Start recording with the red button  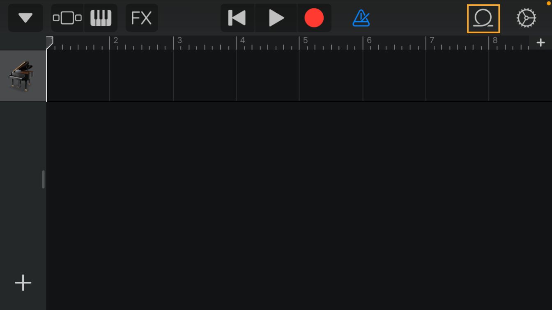(x=314, y=18)
